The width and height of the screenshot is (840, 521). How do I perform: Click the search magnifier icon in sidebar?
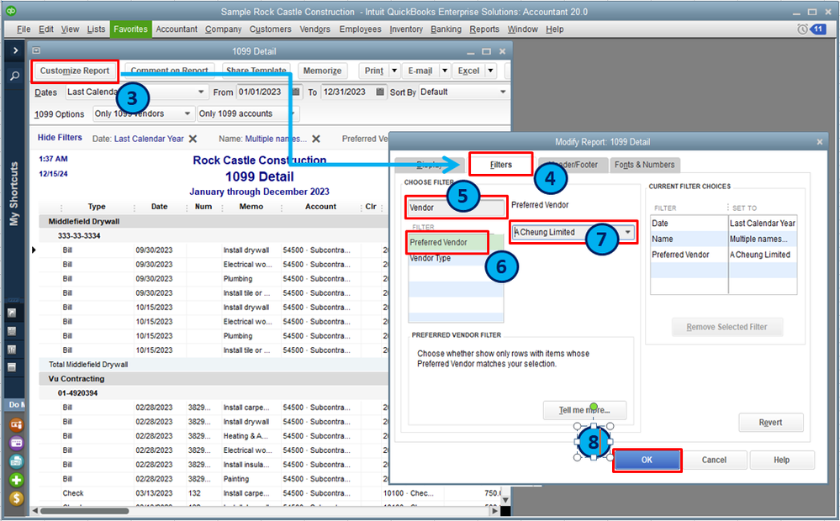click(14, 76)
